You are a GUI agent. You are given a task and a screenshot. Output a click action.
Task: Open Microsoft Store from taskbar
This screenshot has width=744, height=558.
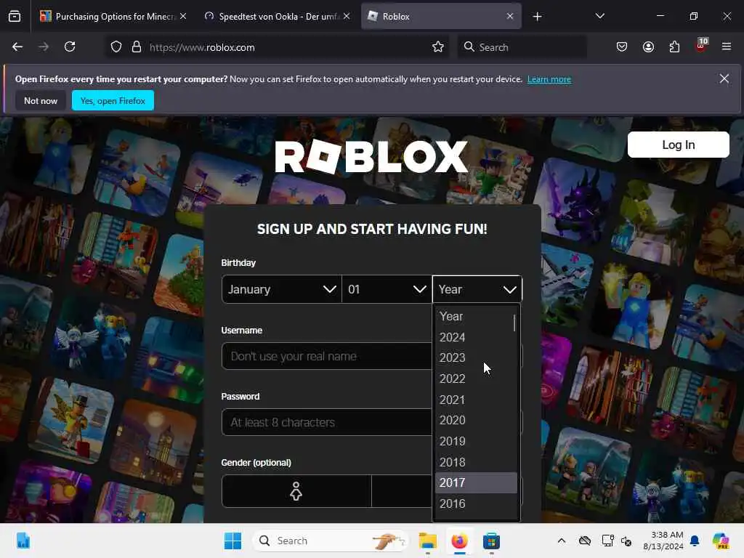coord(491,541)
